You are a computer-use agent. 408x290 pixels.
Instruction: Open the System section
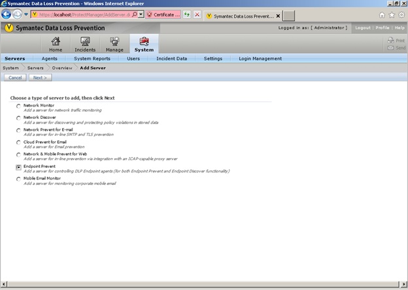tap(144, 44)
